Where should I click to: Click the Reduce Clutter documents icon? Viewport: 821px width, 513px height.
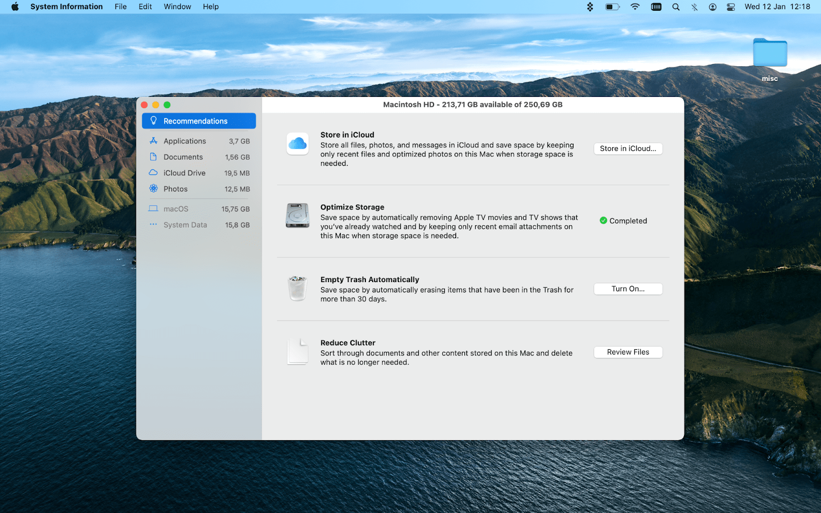(298, 351)
